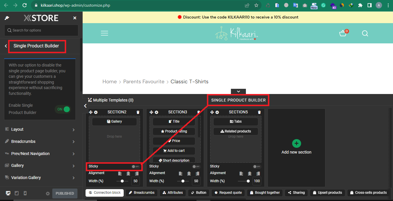Click the move handle icon of SECTION3
The image size is (393, 201).
point(151,112)
